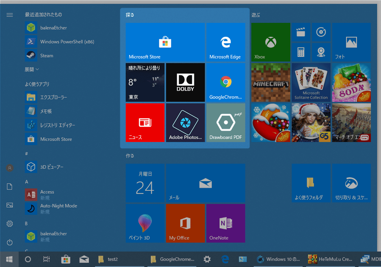Launch the OneNote tile

(x=226, y=223)
